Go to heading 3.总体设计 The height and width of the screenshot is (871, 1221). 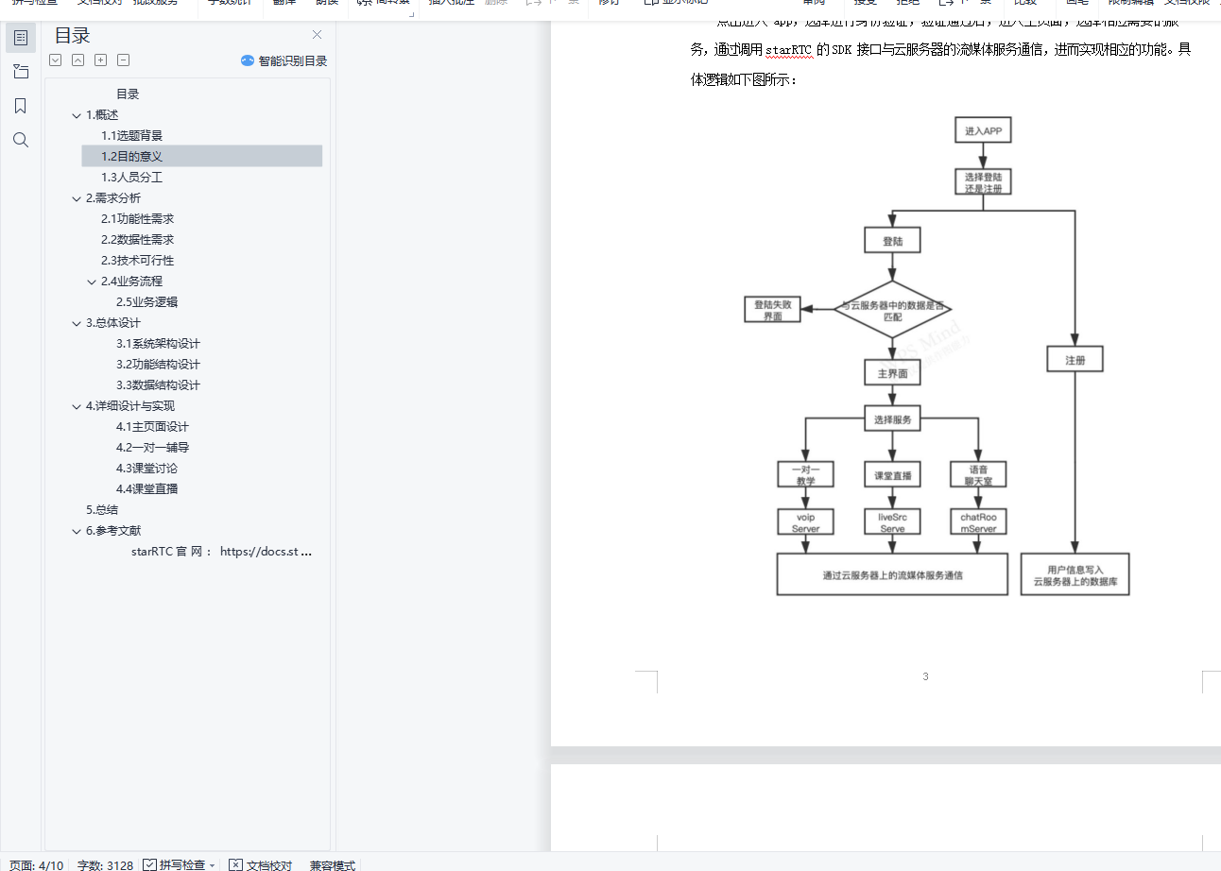pyautogui.click(x=113, y=323)
